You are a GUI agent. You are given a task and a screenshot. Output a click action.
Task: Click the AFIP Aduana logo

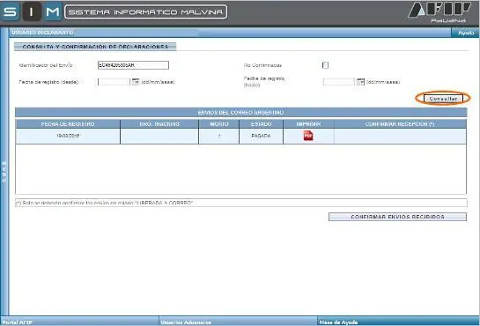pos(439,12)
